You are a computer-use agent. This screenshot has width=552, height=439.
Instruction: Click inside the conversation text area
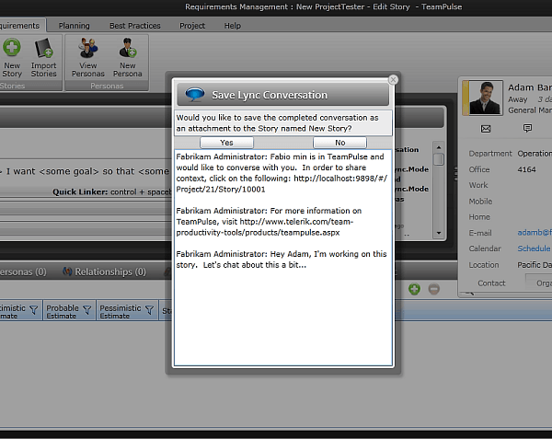283,258
